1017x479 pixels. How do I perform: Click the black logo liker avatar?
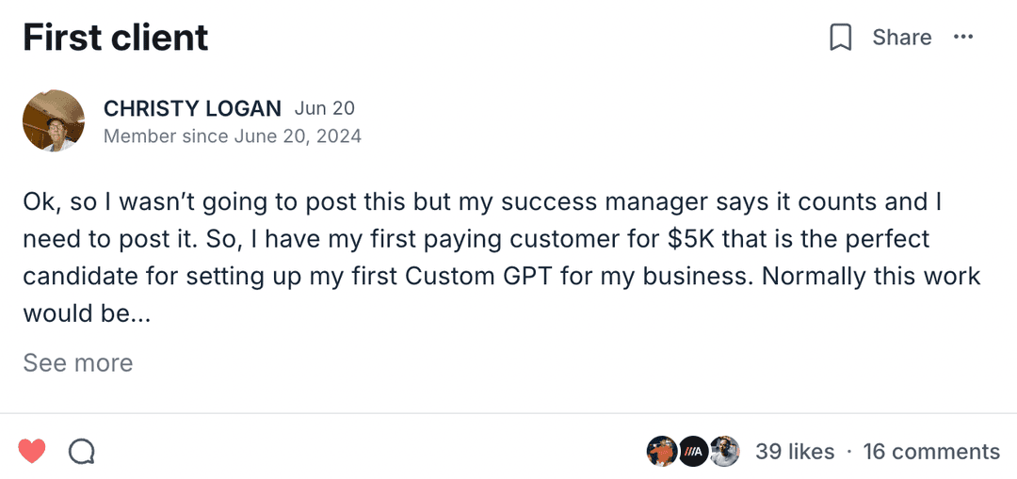click(x=693, y=452)
